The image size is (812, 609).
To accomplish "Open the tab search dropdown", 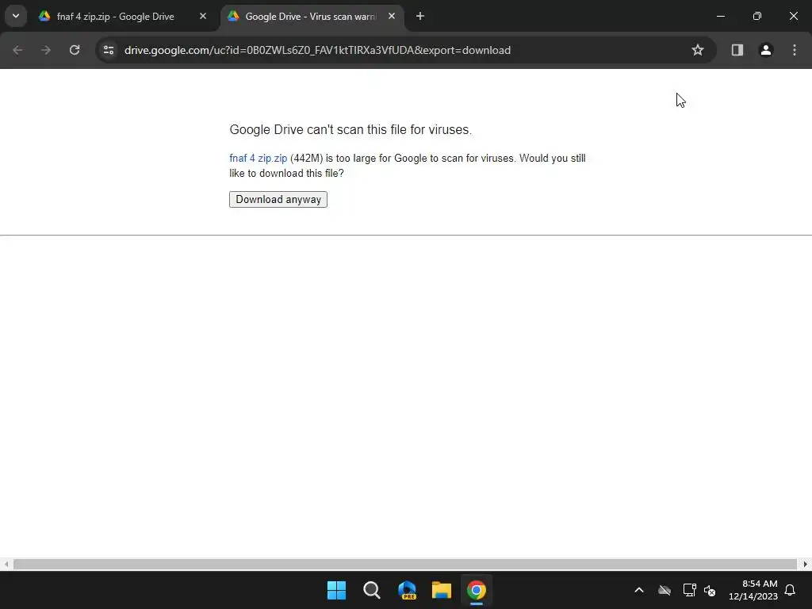I will tap(16, 16).
